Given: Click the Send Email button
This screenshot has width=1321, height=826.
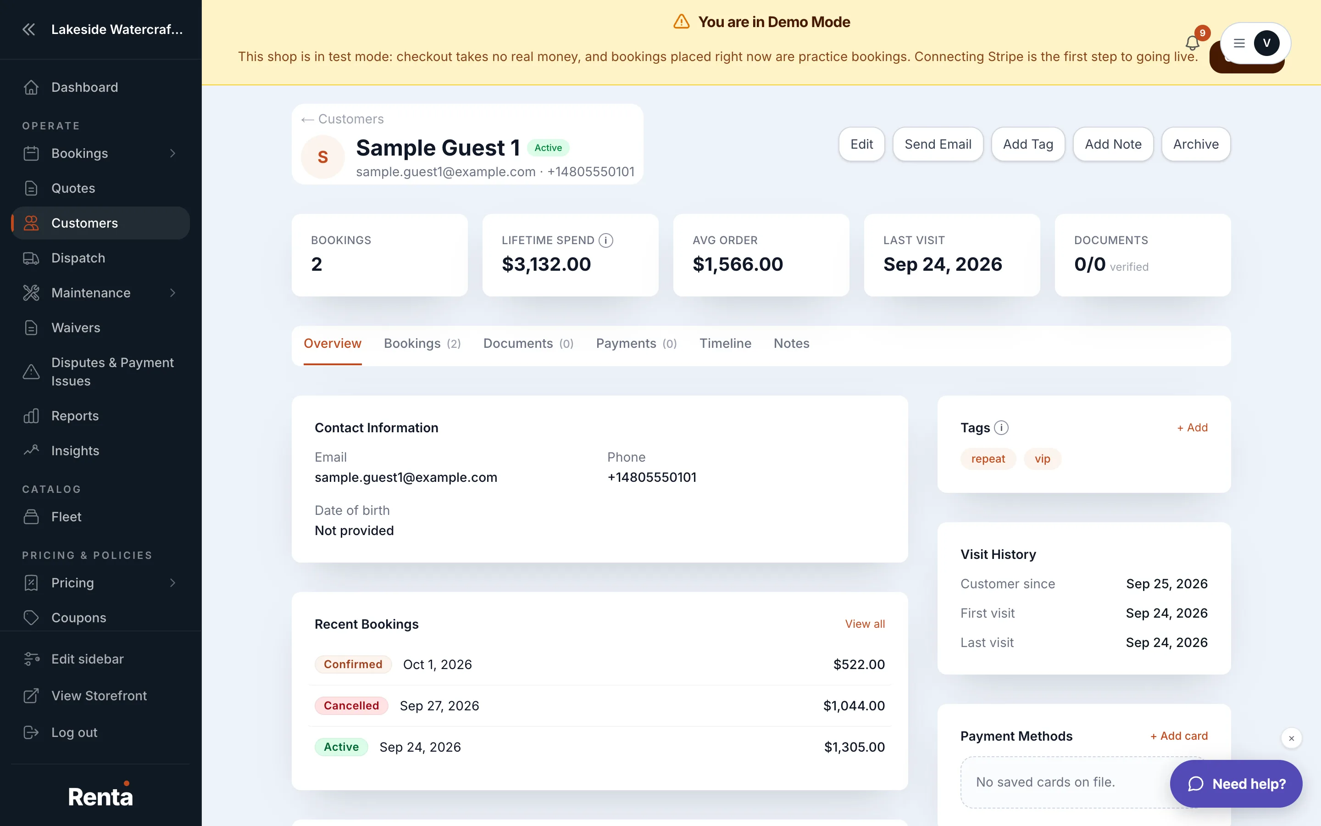Looking at the screenshot, I should click(x=938, y=144).
